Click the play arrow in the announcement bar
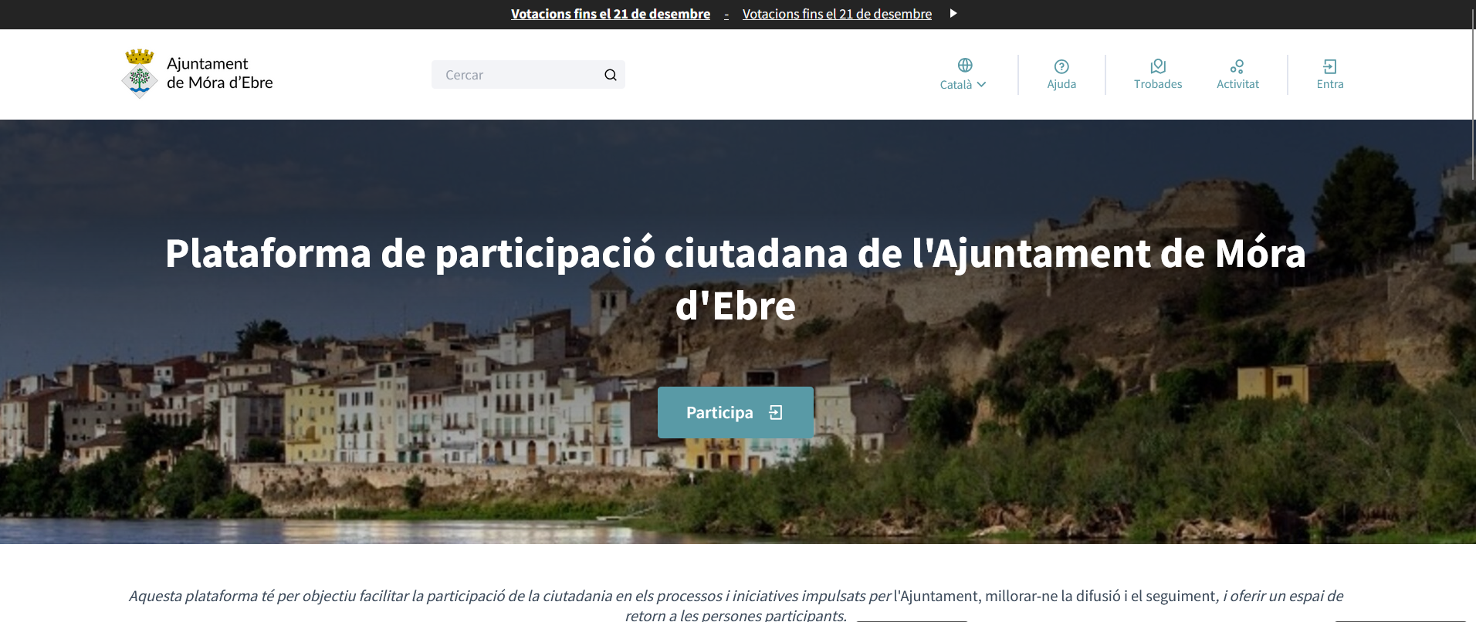This screenshot has height=622, width=1476. [x=953, y=13]
